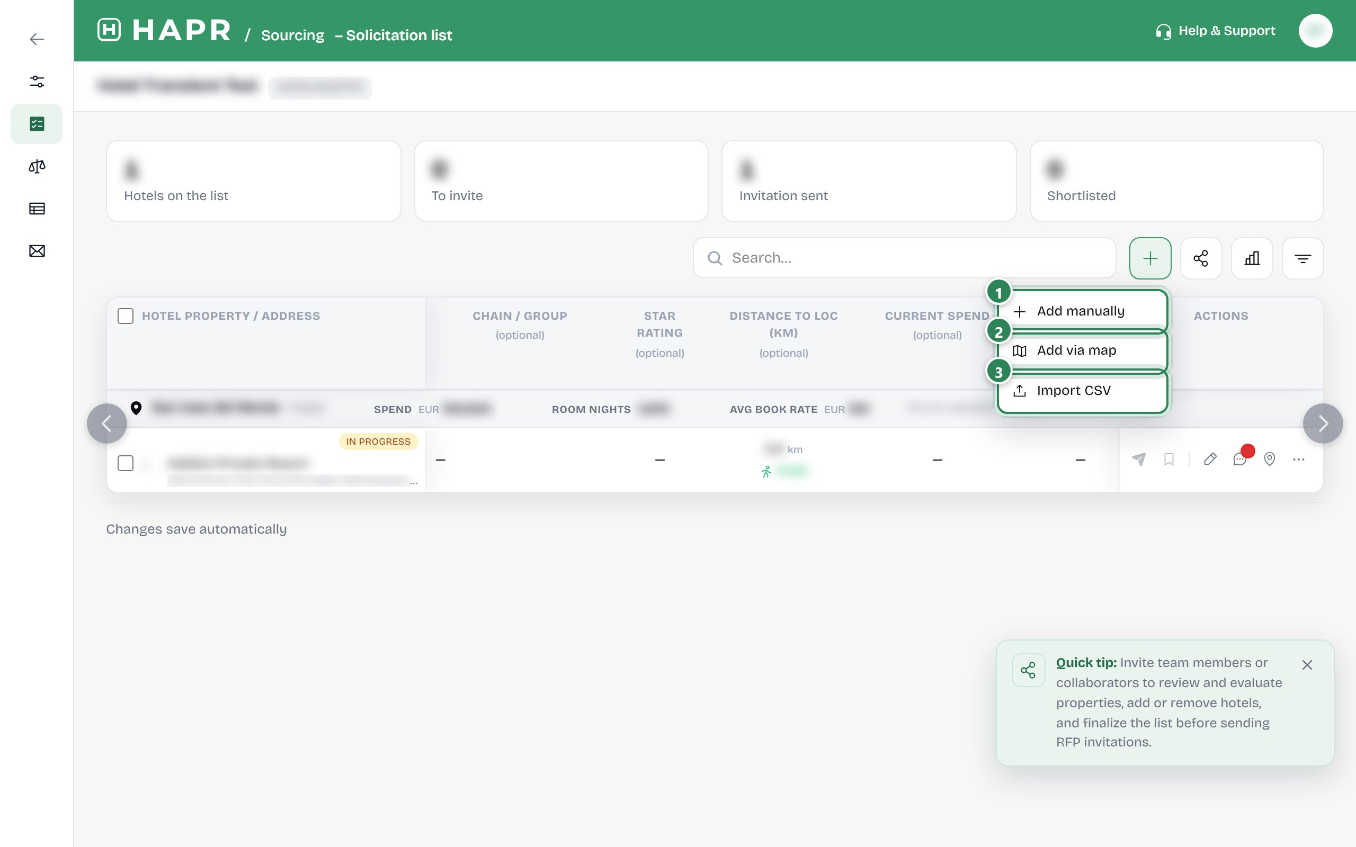Click the paper plane send invitation icon
Viewport: 1356px width, 847px height.
1139,459
